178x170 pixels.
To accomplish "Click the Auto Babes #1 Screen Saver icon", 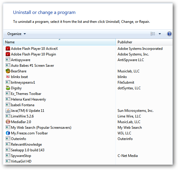I will pos(8,65).
